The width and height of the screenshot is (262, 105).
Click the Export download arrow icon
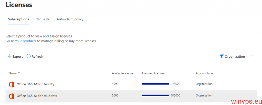coord(9,56)
